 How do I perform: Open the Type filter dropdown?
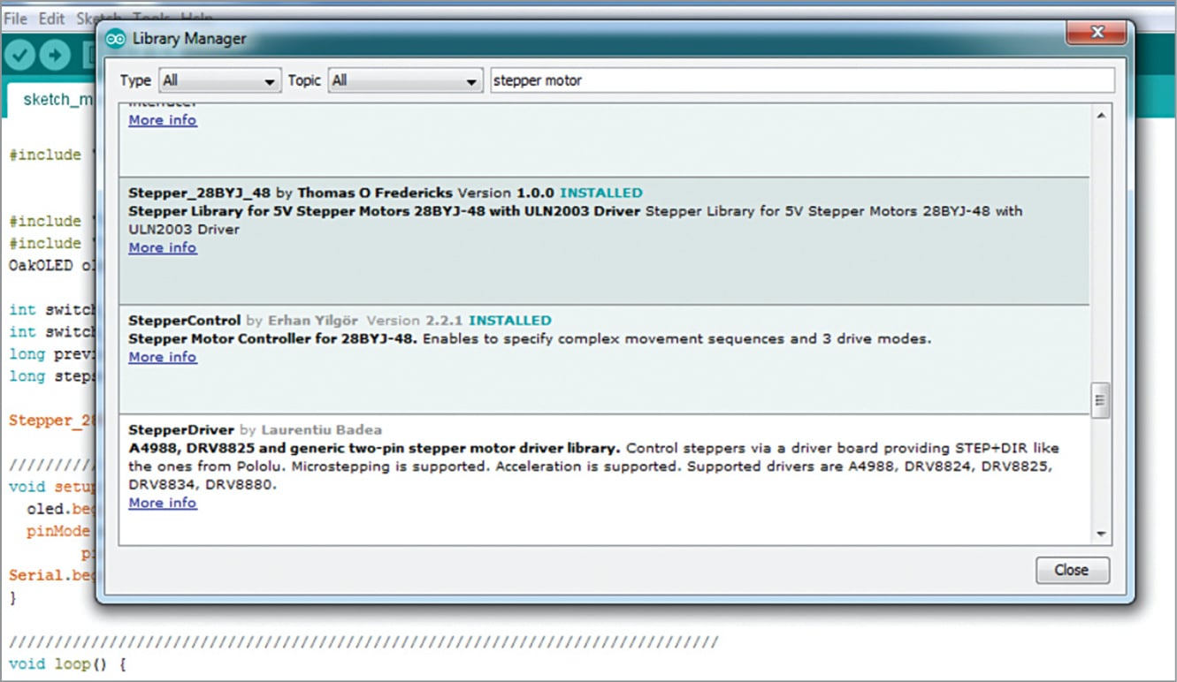(x=219, y=80)
